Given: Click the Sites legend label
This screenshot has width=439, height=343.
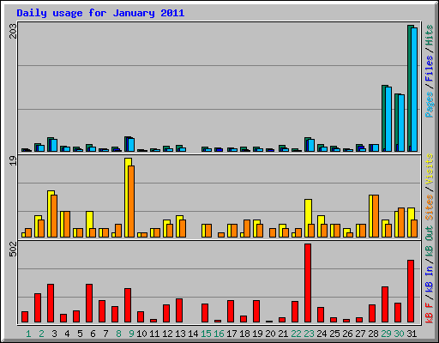Looking at the screenshot, I should tap(429, 208).
